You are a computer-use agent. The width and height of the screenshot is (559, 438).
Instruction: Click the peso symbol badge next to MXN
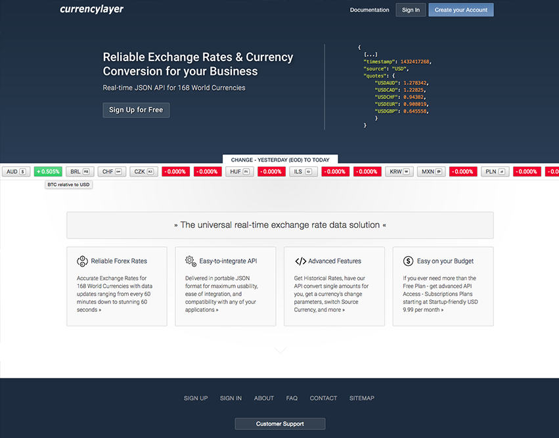[439, 172]
